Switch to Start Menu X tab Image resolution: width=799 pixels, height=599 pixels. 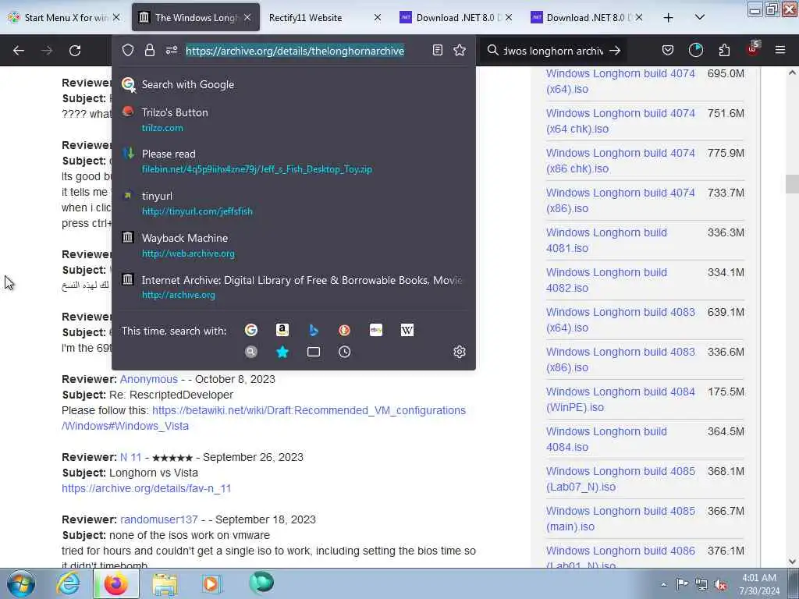(65, 18)
